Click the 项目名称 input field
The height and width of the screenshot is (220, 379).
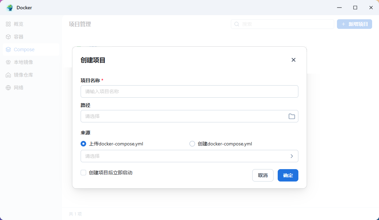point(189,91)
